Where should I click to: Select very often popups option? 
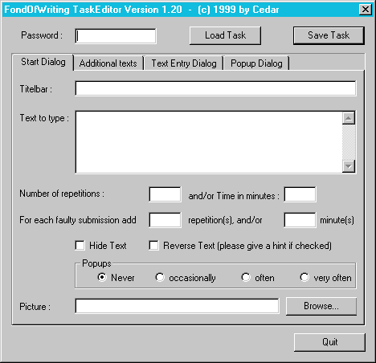coord(304,277)
